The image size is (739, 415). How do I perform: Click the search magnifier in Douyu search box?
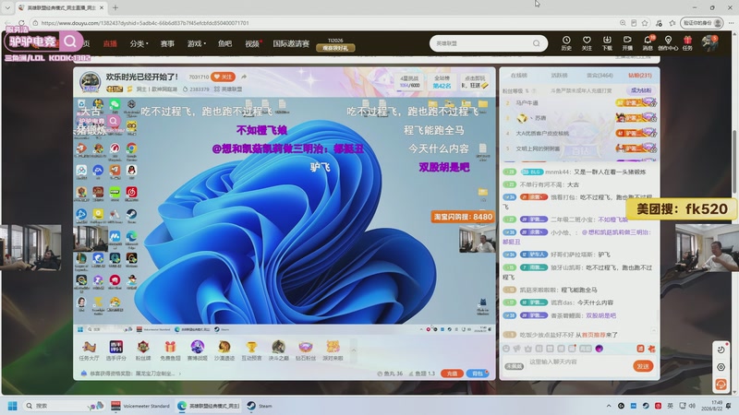[537, 43]
